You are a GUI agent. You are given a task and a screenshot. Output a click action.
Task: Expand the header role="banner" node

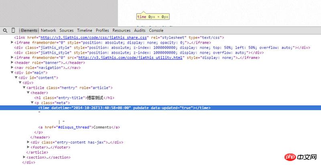12,62
